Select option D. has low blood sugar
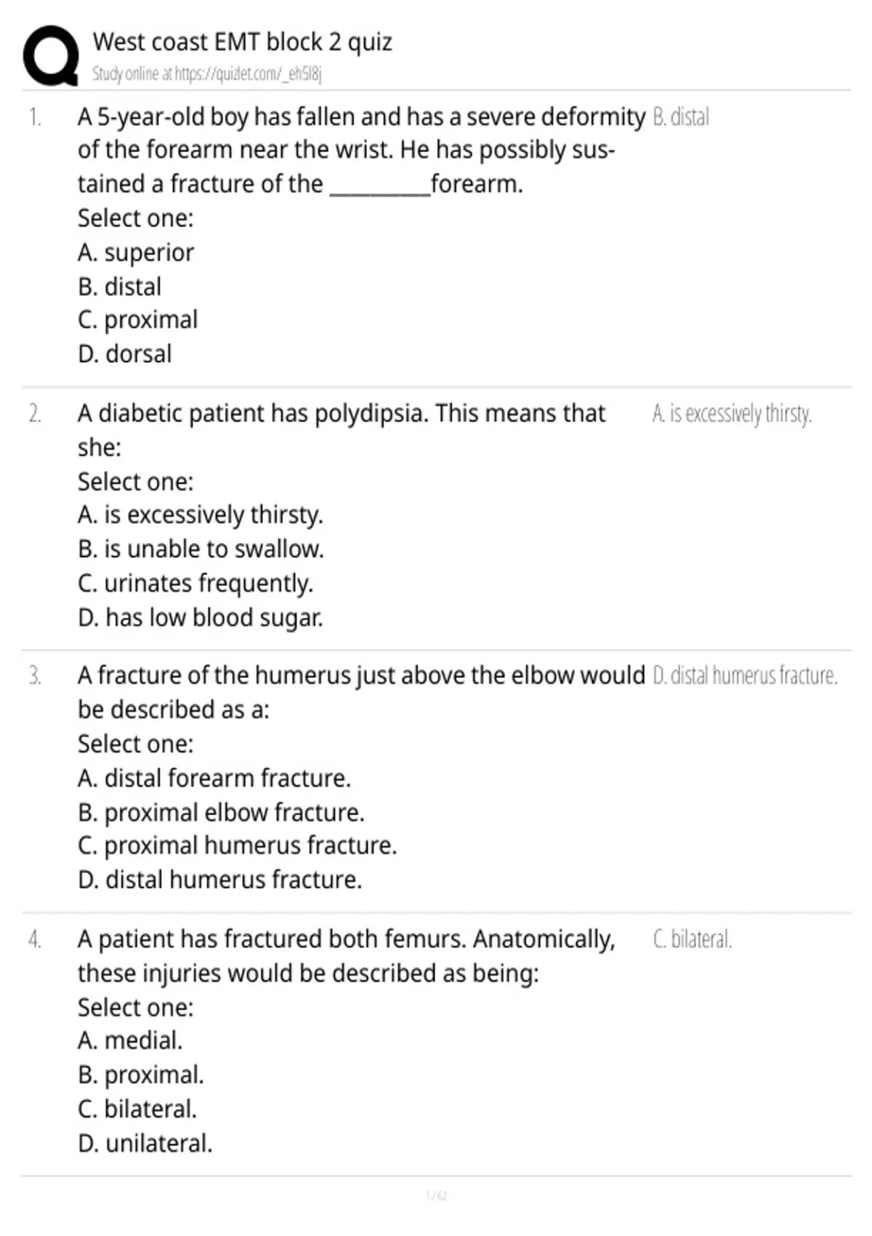This screenshot has height=1236, width=872. click(201, 617)
